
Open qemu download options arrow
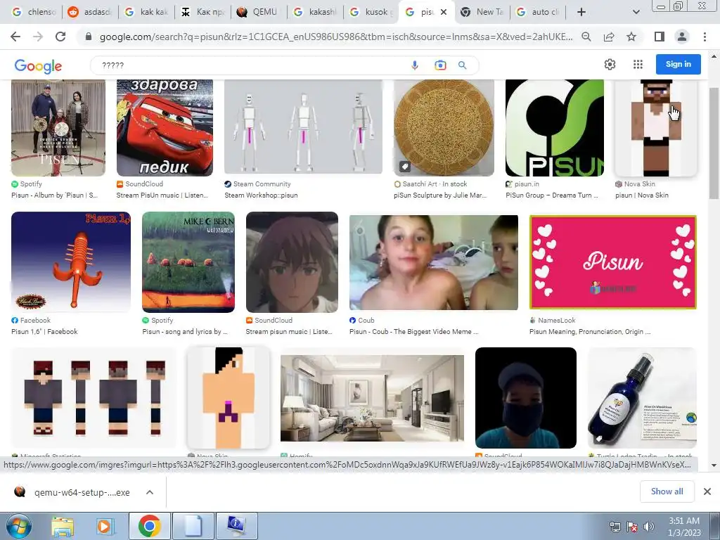pyautogui.click(x=150, y=492)
